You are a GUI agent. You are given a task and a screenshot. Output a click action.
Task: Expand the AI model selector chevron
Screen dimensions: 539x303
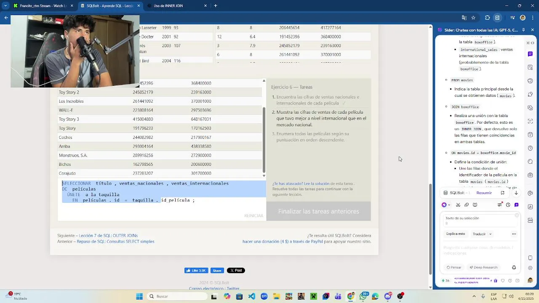tap(449, 205)
